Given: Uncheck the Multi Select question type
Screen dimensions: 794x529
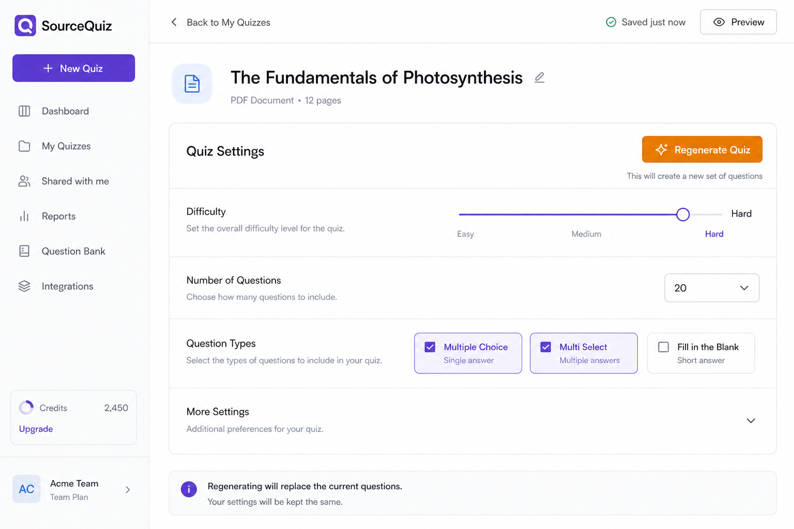Looking at the screenshot, I should 546,347.
